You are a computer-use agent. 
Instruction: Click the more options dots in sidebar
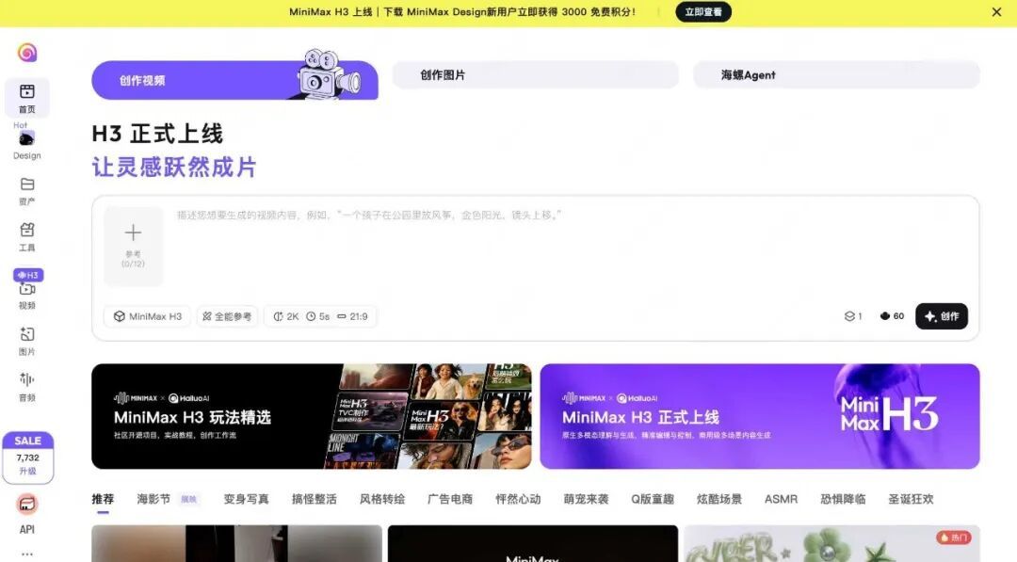(x=26, y=554)
